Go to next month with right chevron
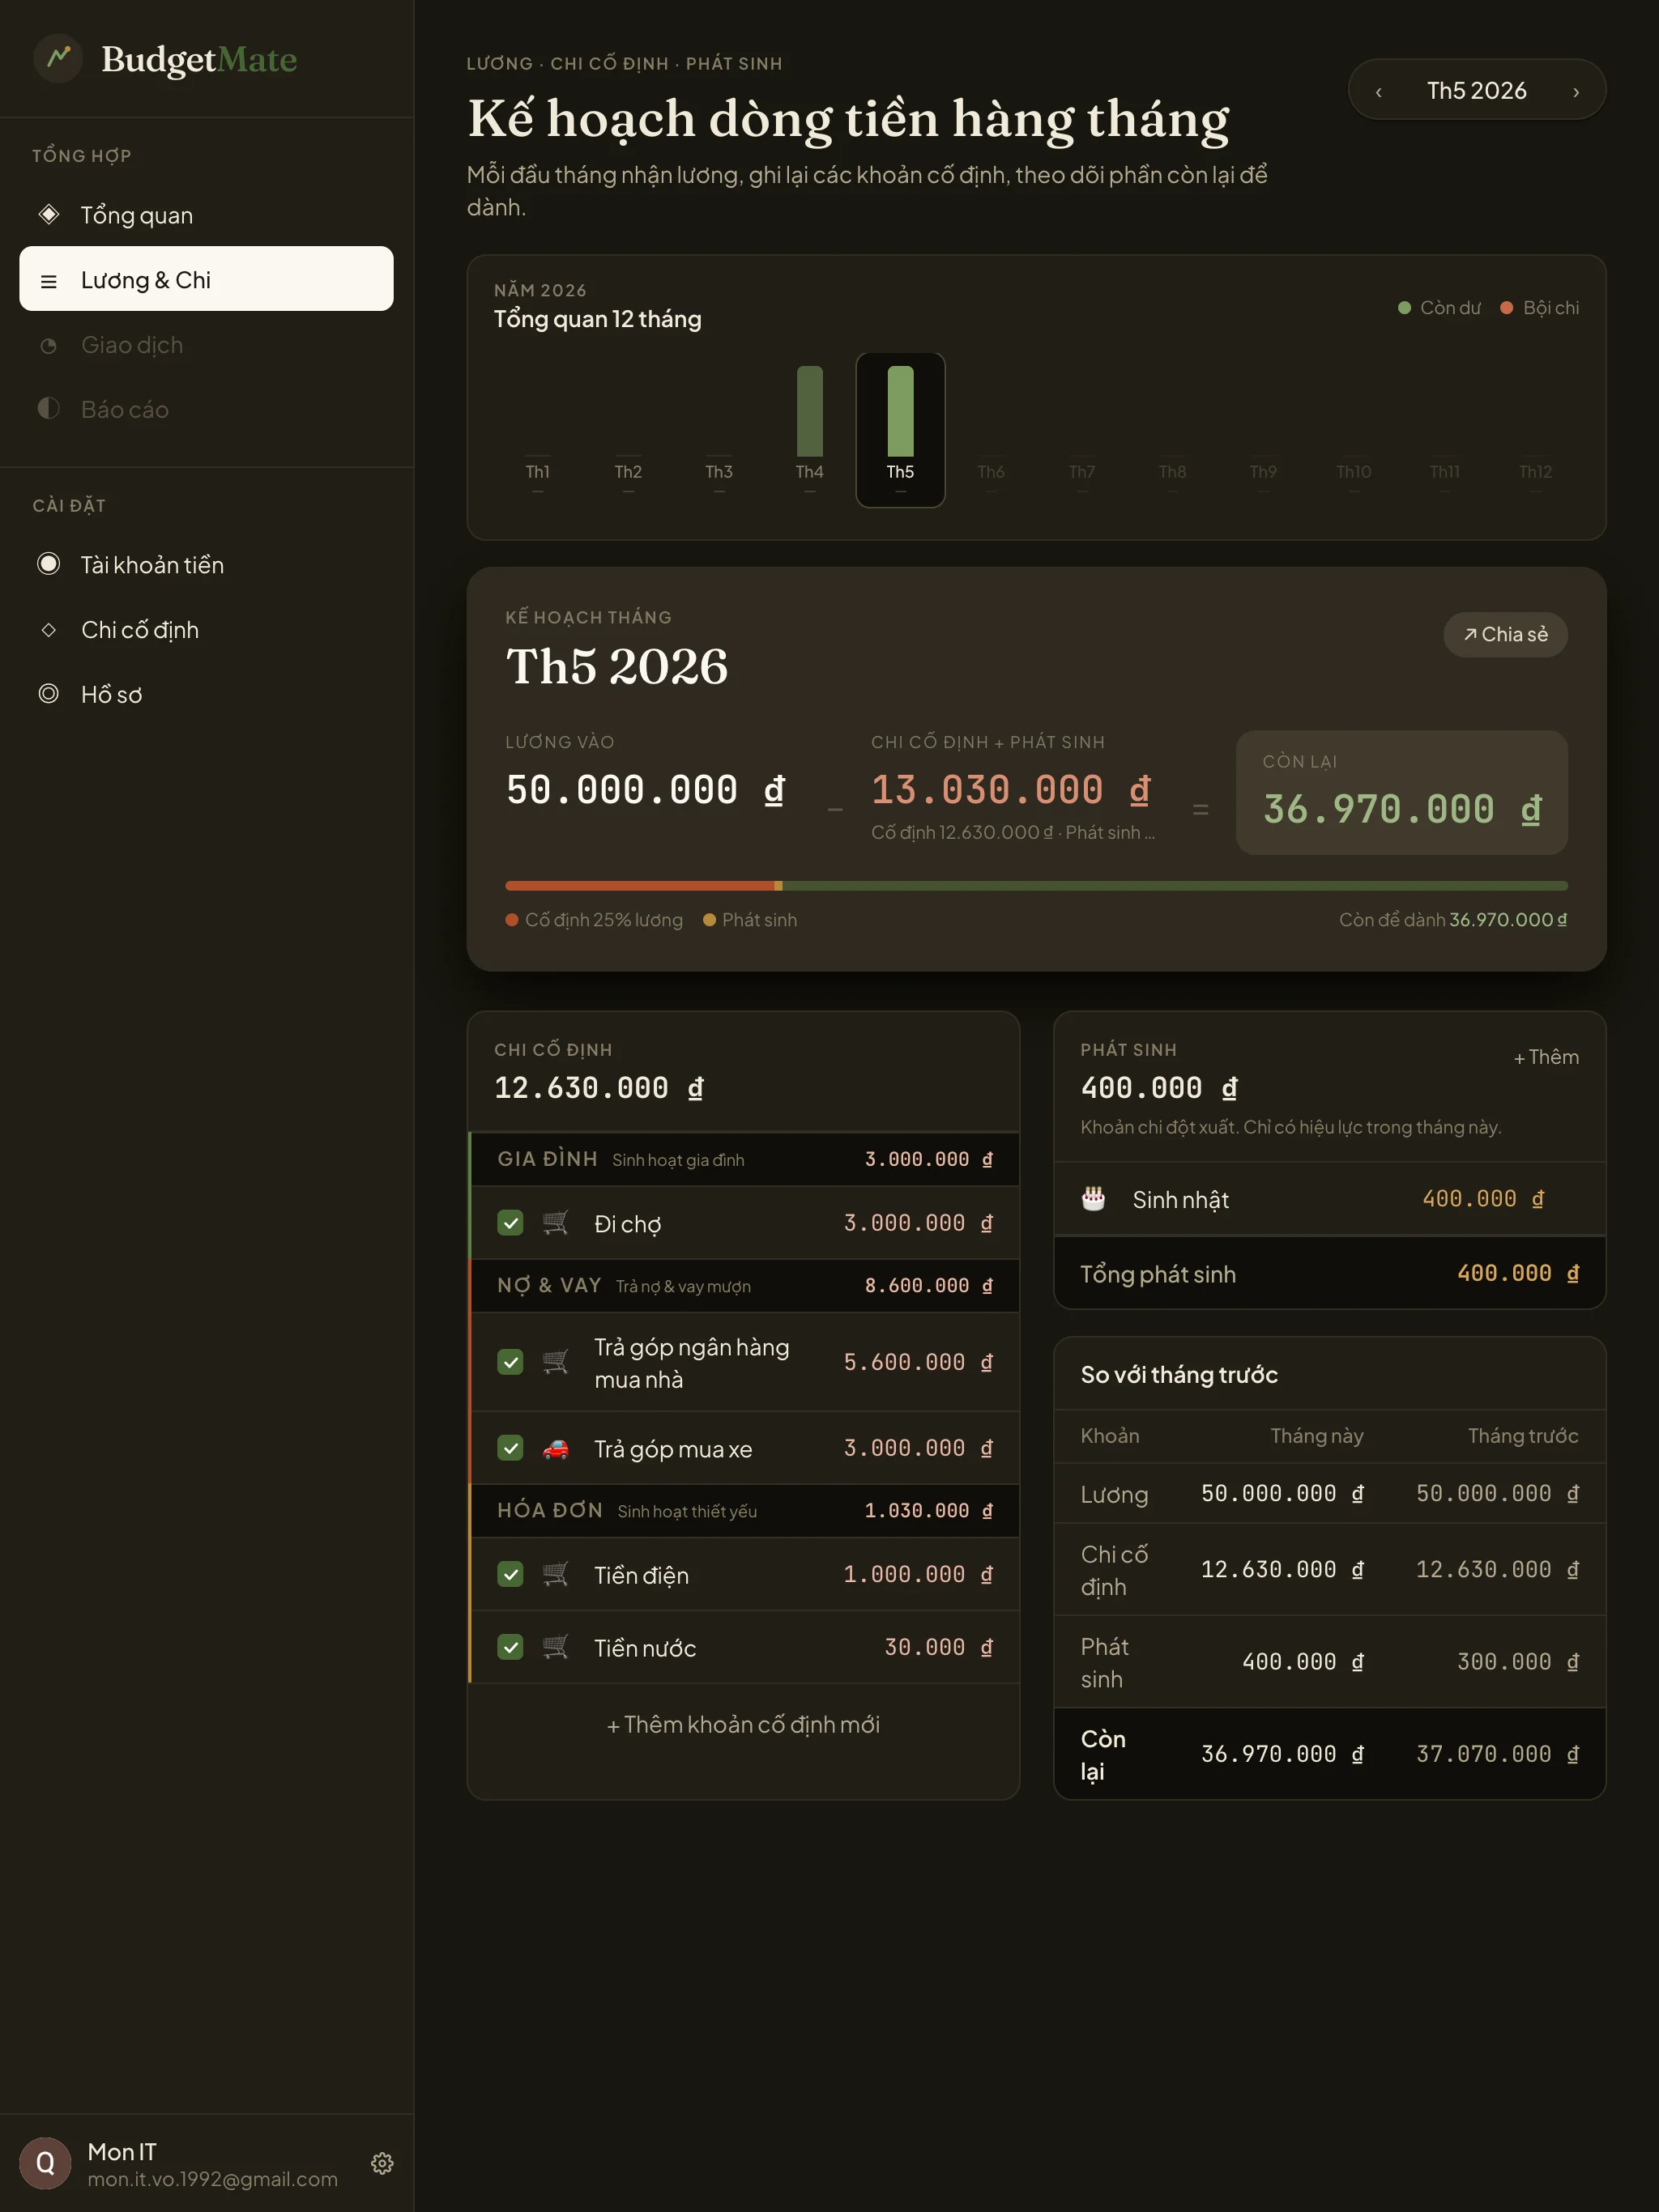This screenshot has height=2212, width=1659. pyautogui.click(x=1576, y=91)
